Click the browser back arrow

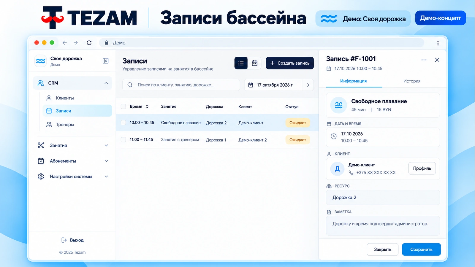[64, 43]
